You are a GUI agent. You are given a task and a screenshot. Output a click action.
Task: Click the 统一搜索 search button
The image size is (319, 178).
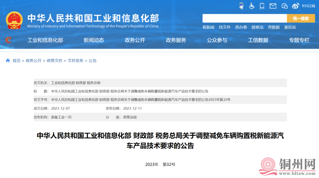301,18
